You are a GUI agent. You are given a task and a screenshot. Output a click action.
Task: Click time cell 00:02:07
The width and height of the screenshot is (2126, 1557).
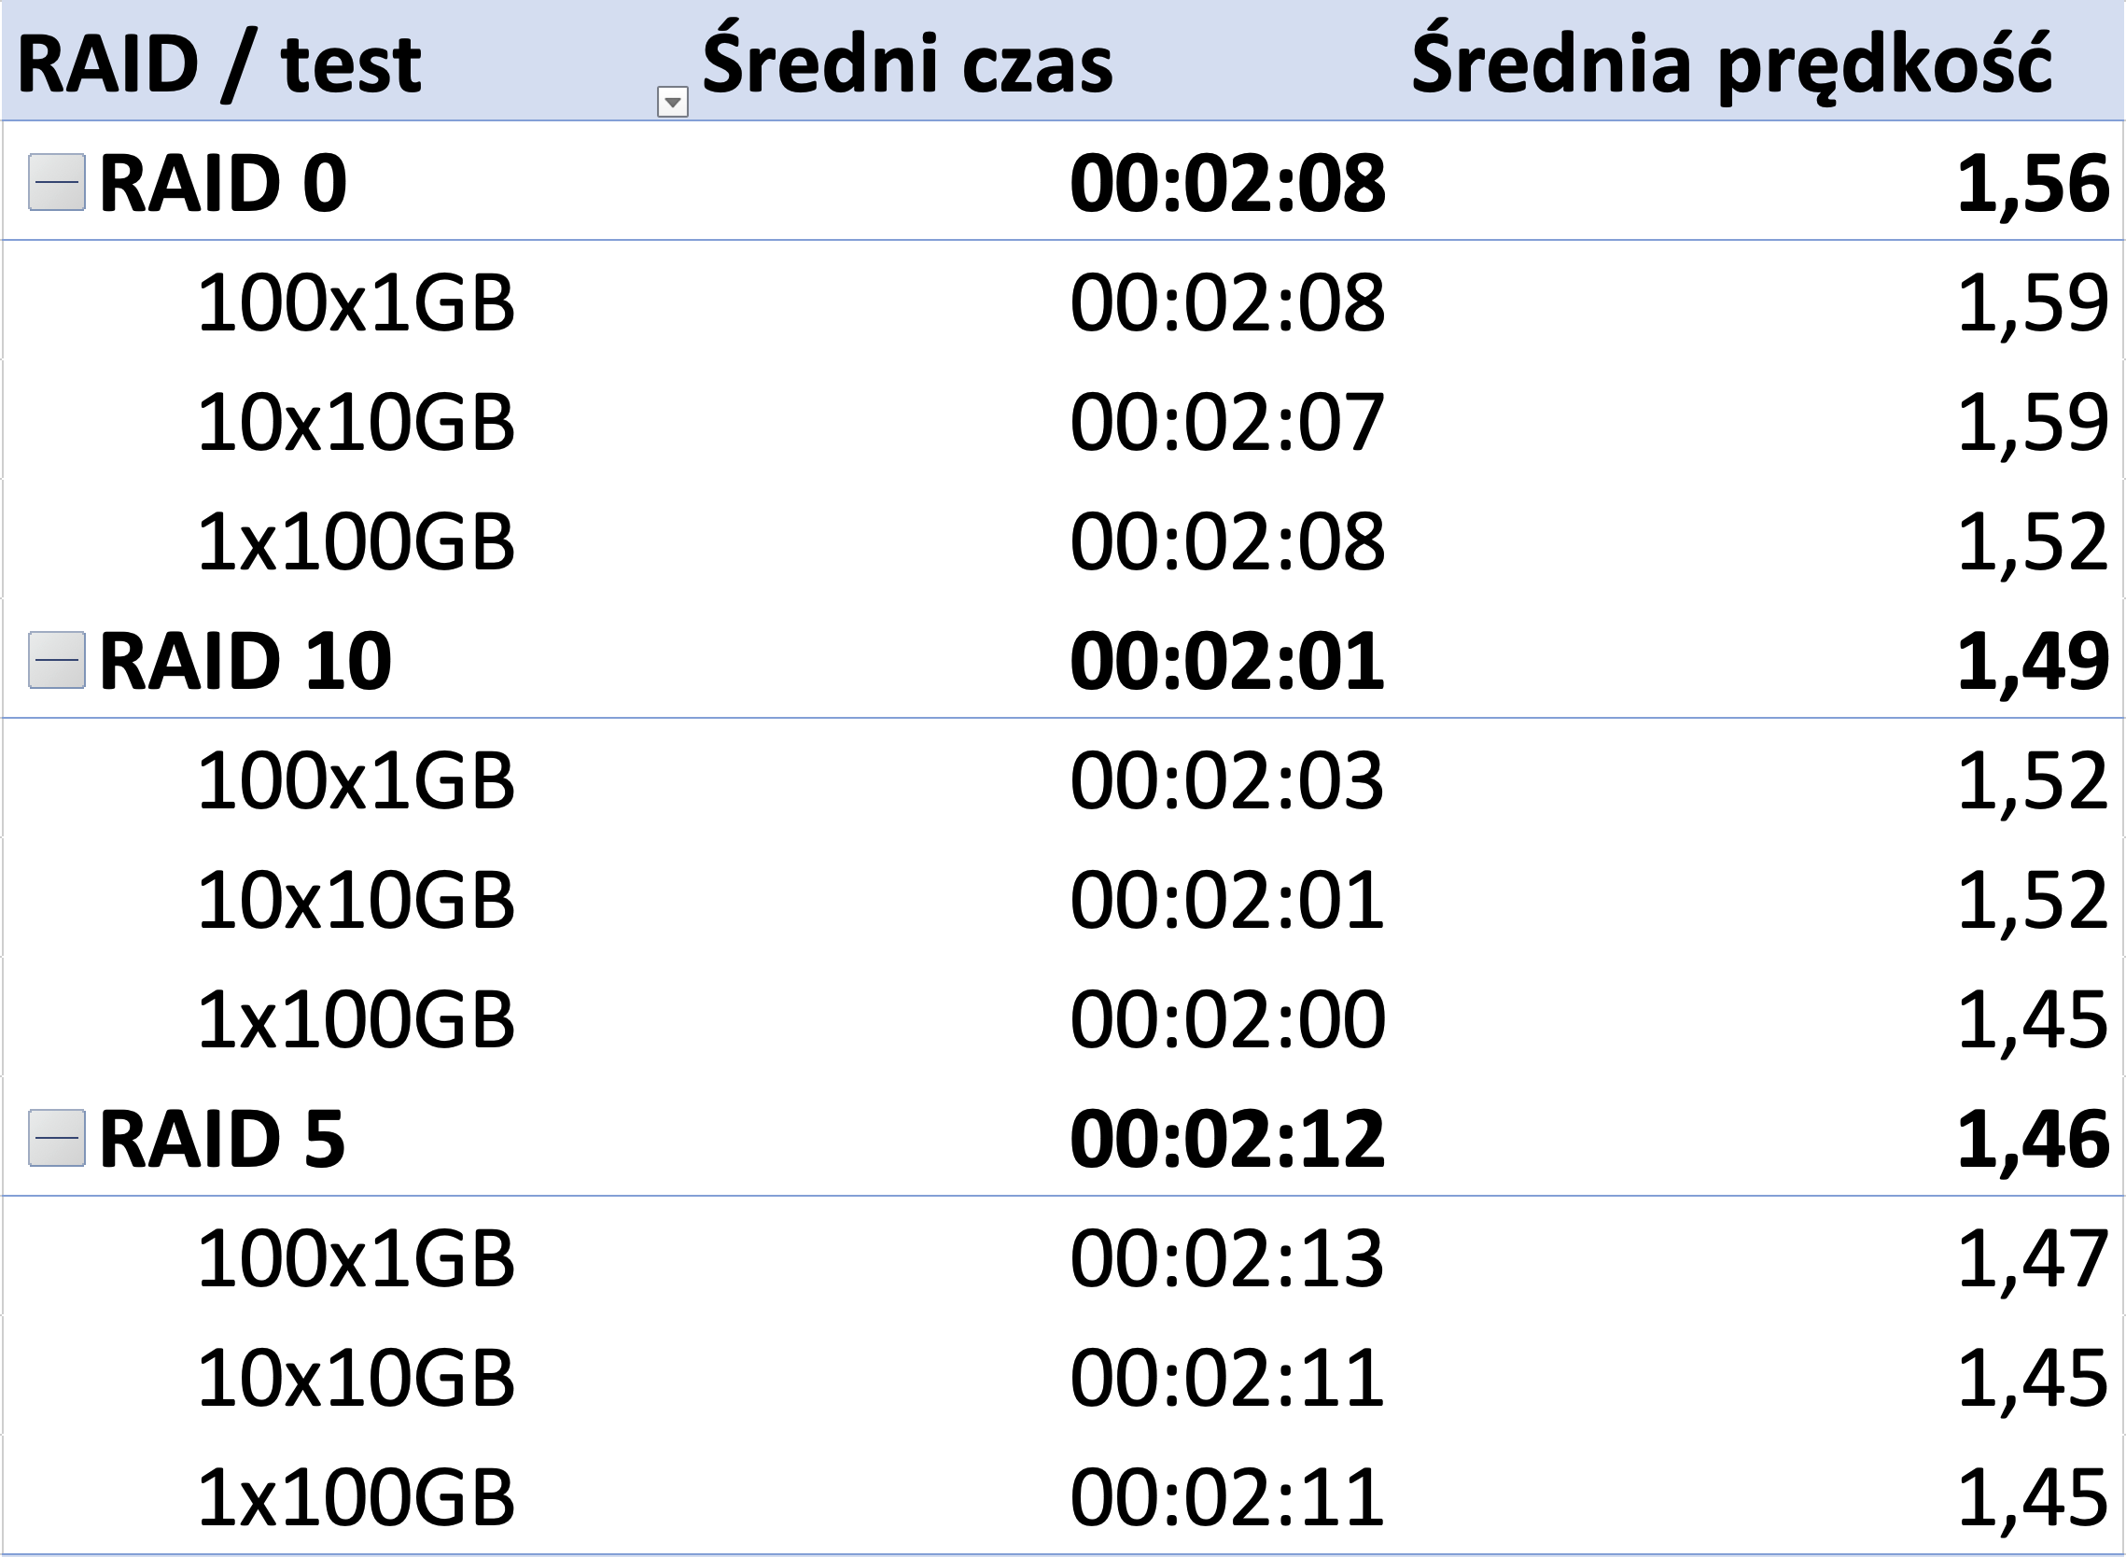(x=1228, y=422)
